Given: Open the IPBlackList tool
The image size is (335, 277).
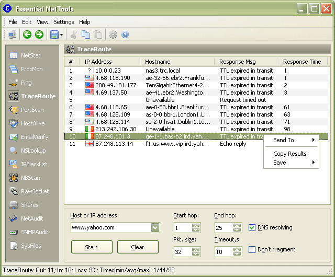Looking at the screenshot, I should (28, 164).
